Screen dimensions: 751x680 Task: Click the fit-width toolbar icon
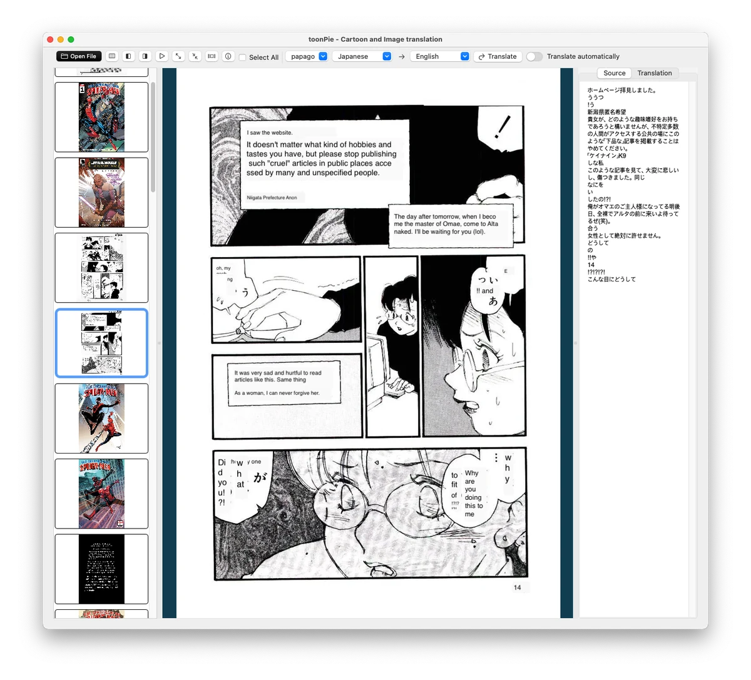212,56
